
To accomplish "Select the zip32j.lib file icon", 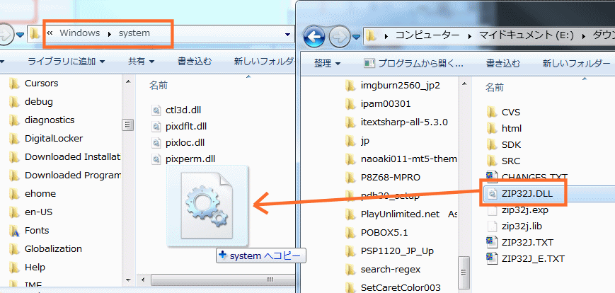I will pyautogui.click(x=493, y=226).
